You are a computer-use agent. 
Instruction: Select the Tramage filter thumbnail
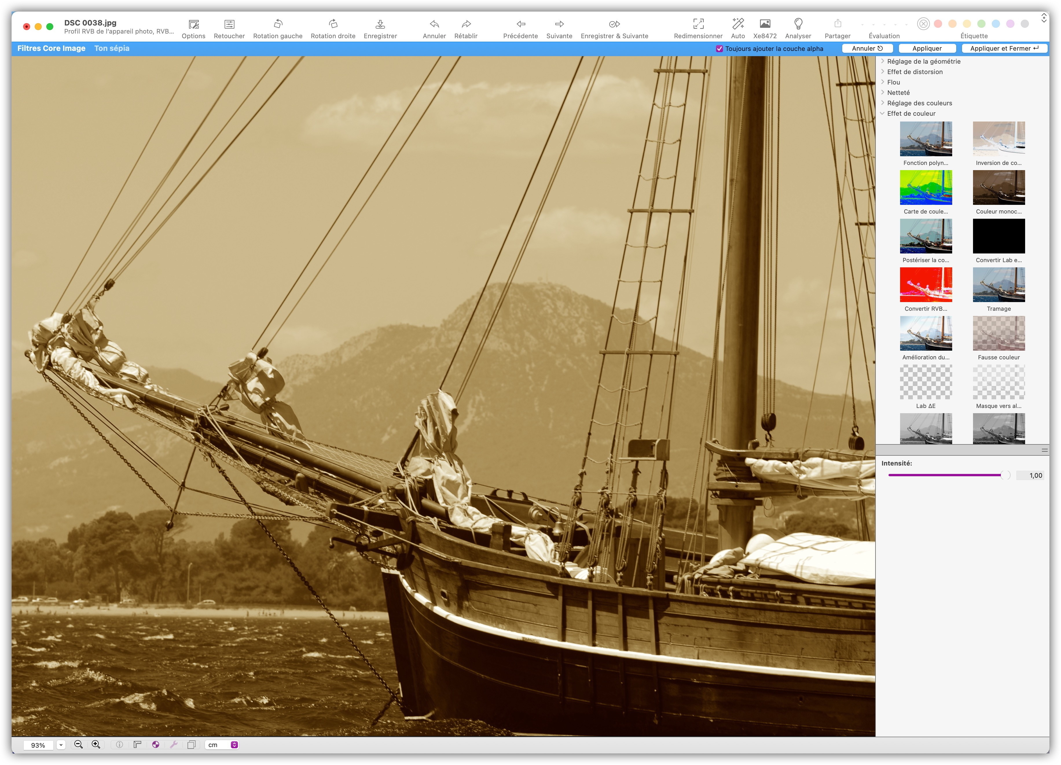click(x=999, y=285)
